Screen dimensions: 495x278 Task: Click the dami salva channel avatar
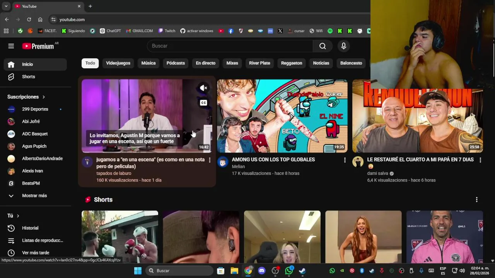[358, 162]
